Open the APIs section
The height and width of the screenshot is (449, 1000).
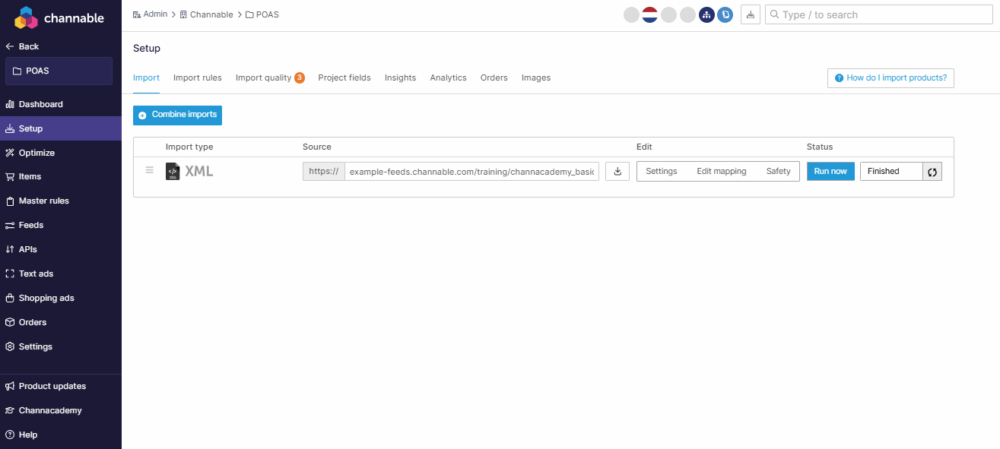(61, 249)
